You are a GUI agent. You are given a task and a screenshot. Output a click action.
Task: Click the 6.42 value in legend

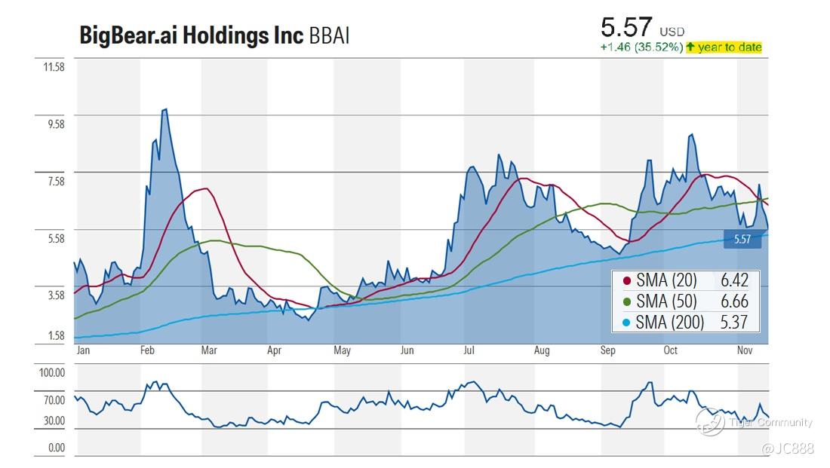(x=734, y=280)
